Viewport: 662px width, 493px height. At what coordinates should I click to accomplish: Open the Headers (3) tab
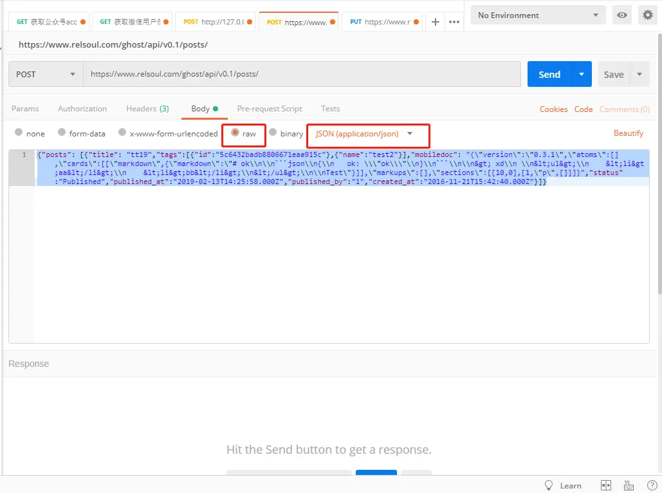[x=147, y=109]
